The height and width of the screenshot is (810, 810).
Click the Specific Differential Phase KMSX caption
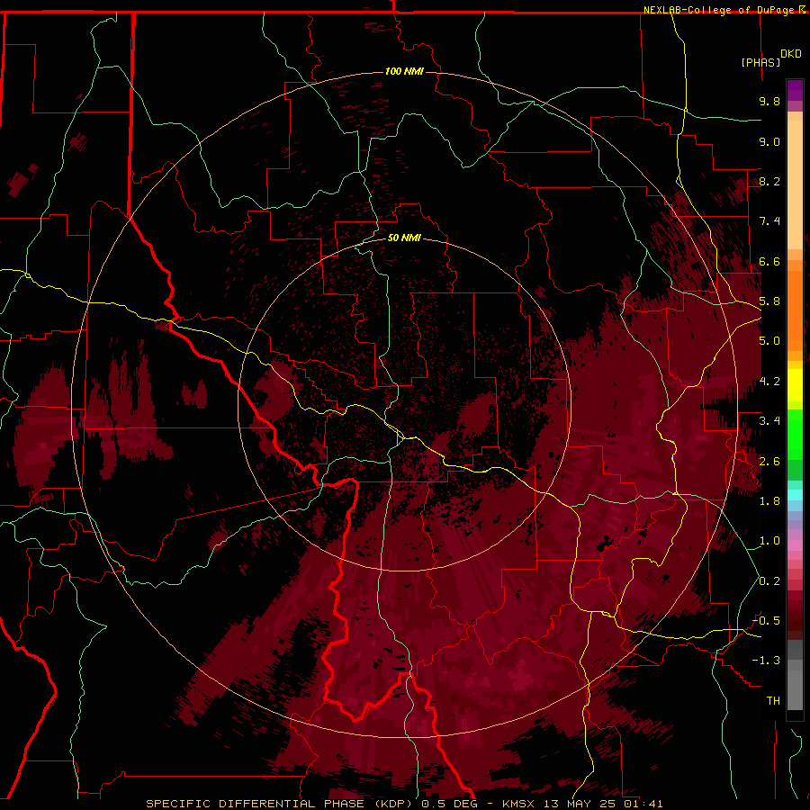click(404, 804)
